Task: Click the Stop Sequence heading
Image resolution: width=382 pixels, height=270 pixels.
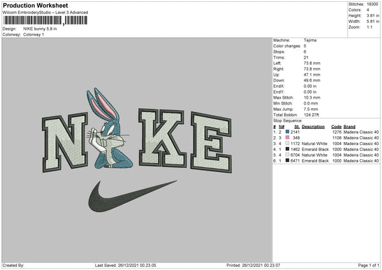Action: pos(287,120)
